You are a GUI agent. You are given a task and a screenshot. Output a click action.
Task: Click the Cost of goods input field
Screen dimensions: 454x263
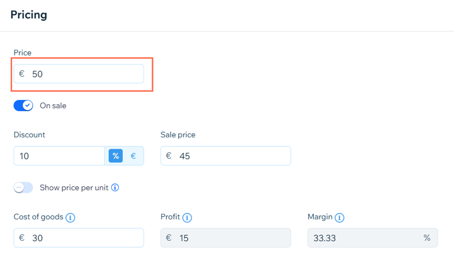click(84, 238)
